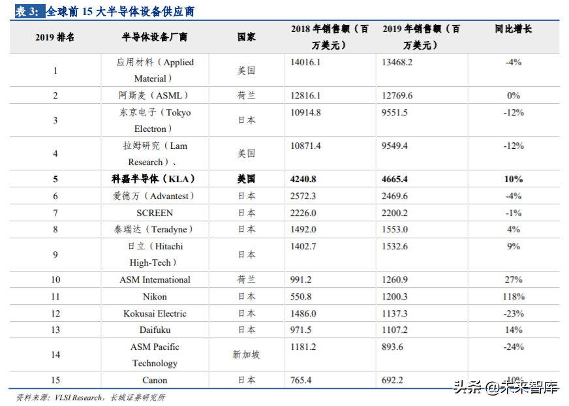Screen dimensions: 569x406
Task: Click the 新加坡 country cell
Action: point(245,355)
